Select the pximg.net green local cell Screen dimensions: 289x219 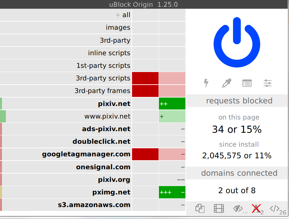pyautogui.click(x=172, y=192)
